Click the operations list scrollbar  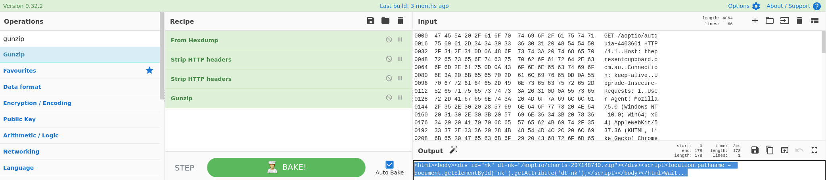(162, 55)
